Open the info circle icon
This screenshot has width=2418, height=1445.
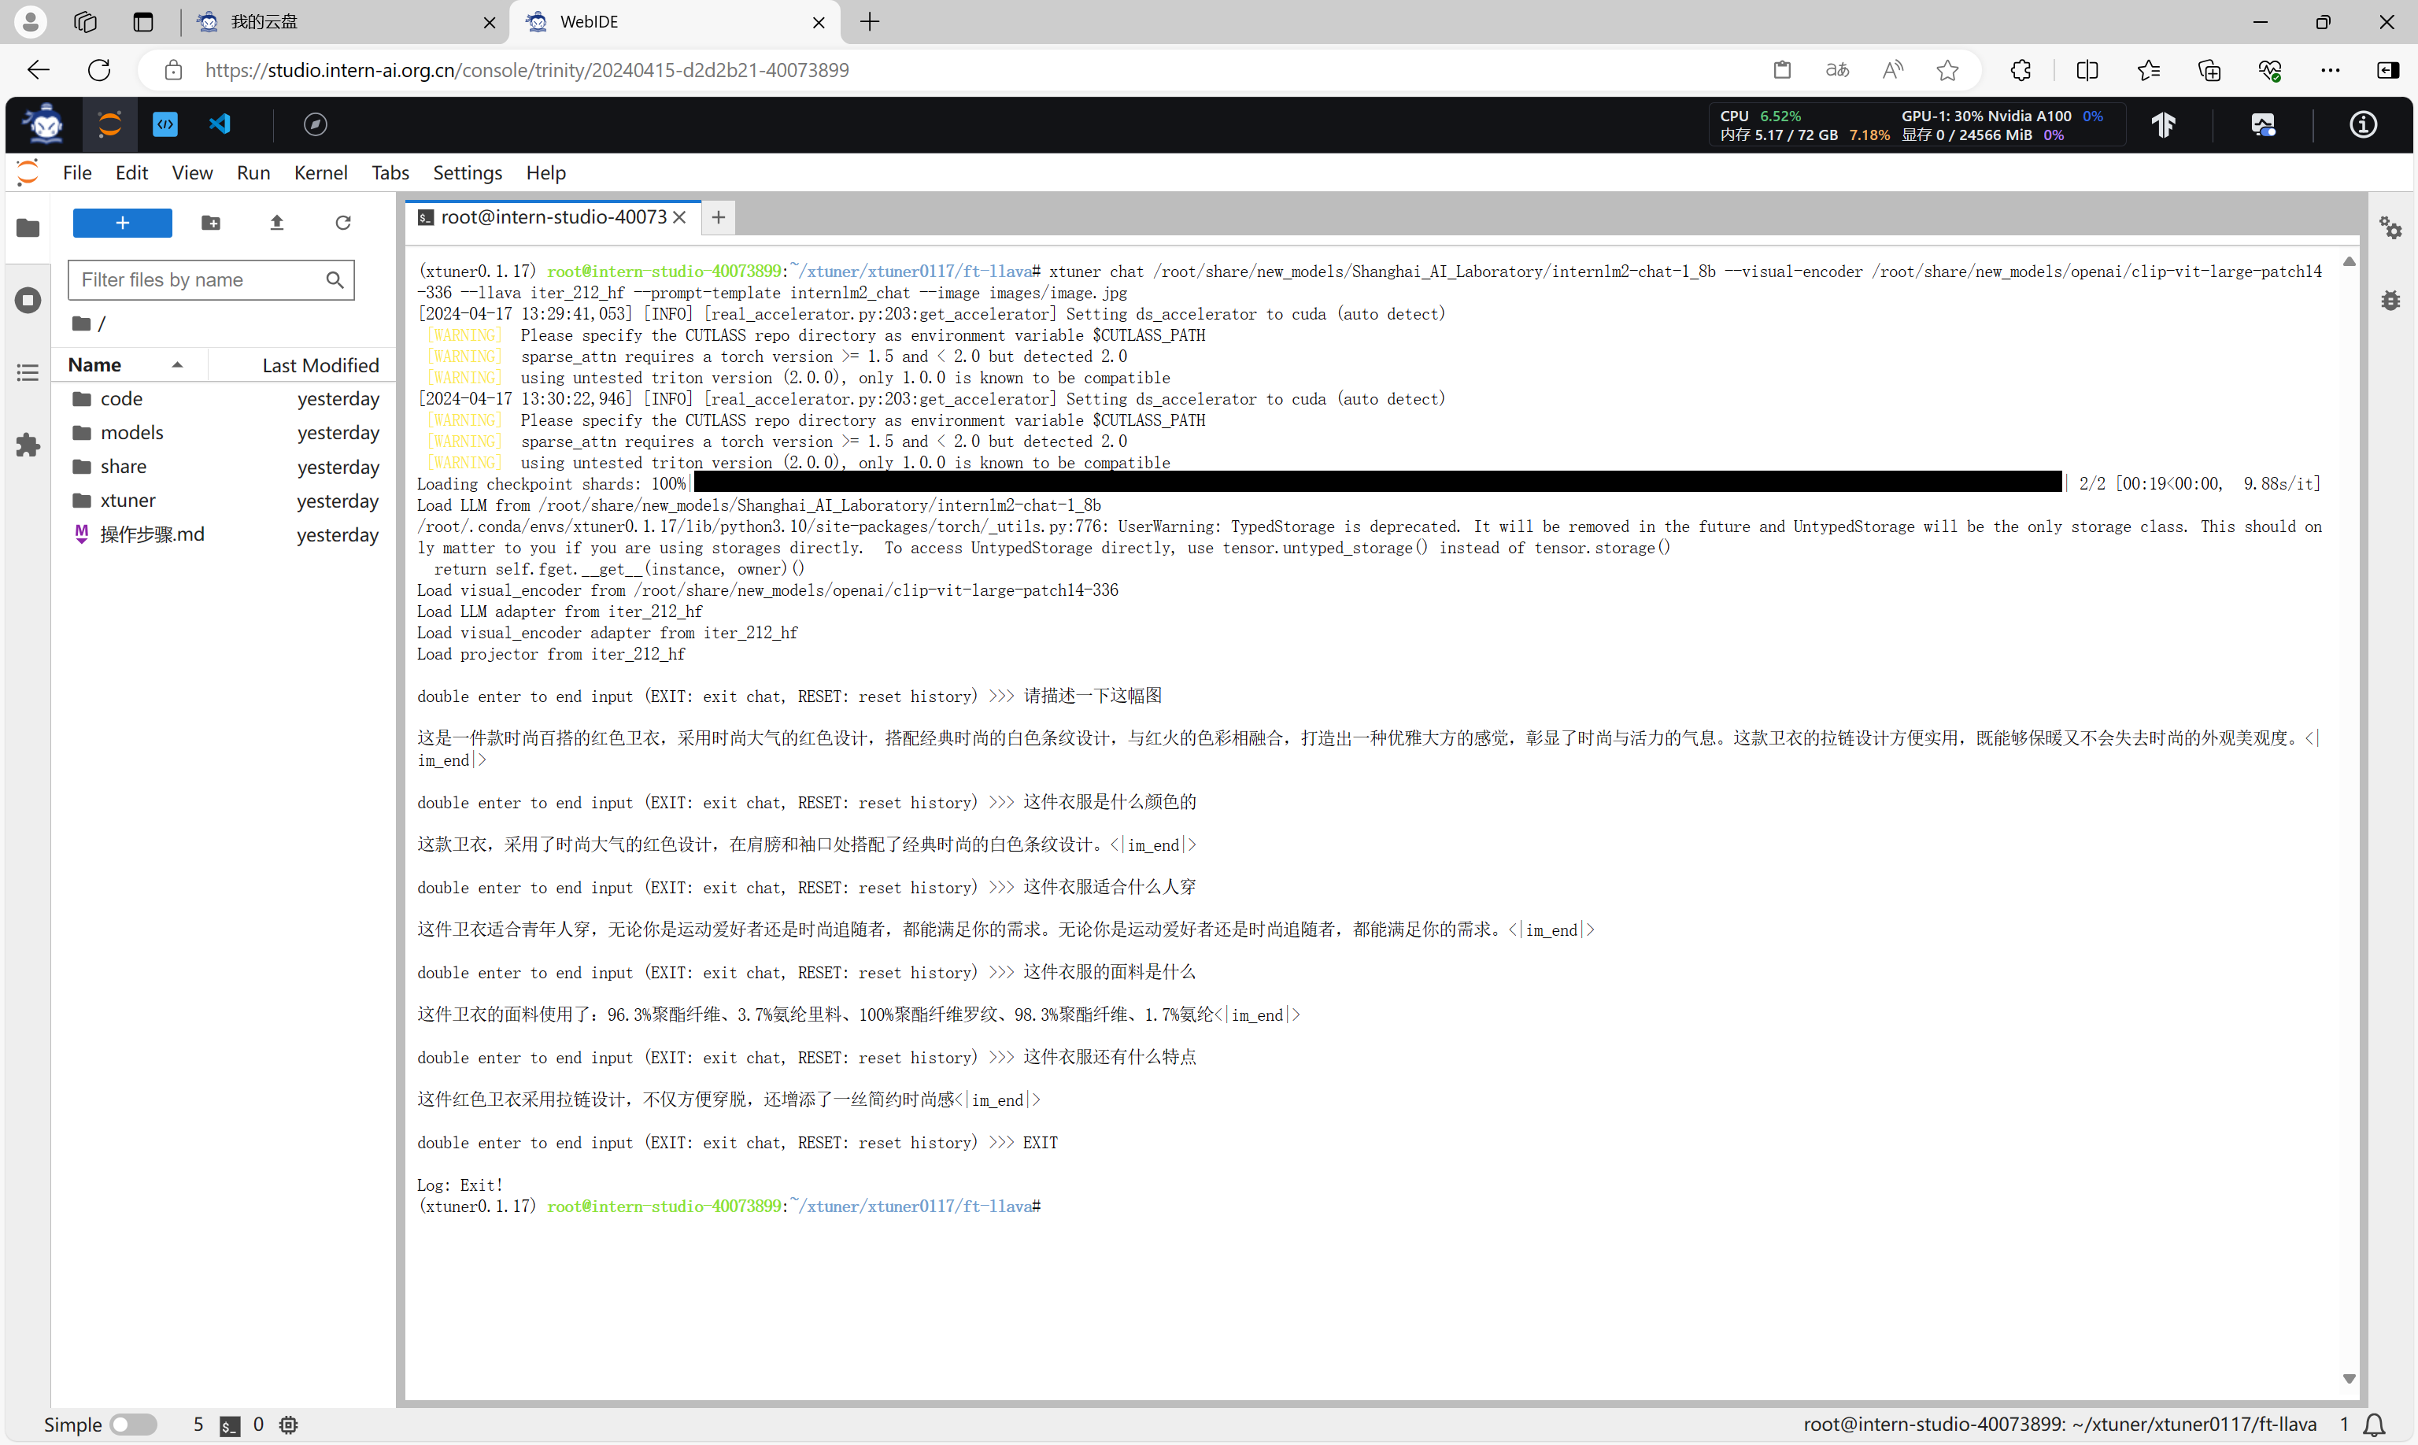point(2364,124)
